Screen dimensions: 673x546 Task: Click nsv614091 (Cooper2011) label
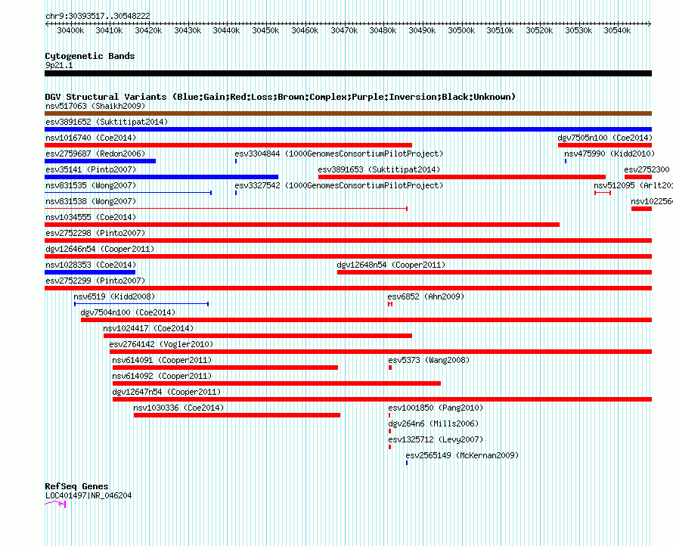click(x=162, y=360)
